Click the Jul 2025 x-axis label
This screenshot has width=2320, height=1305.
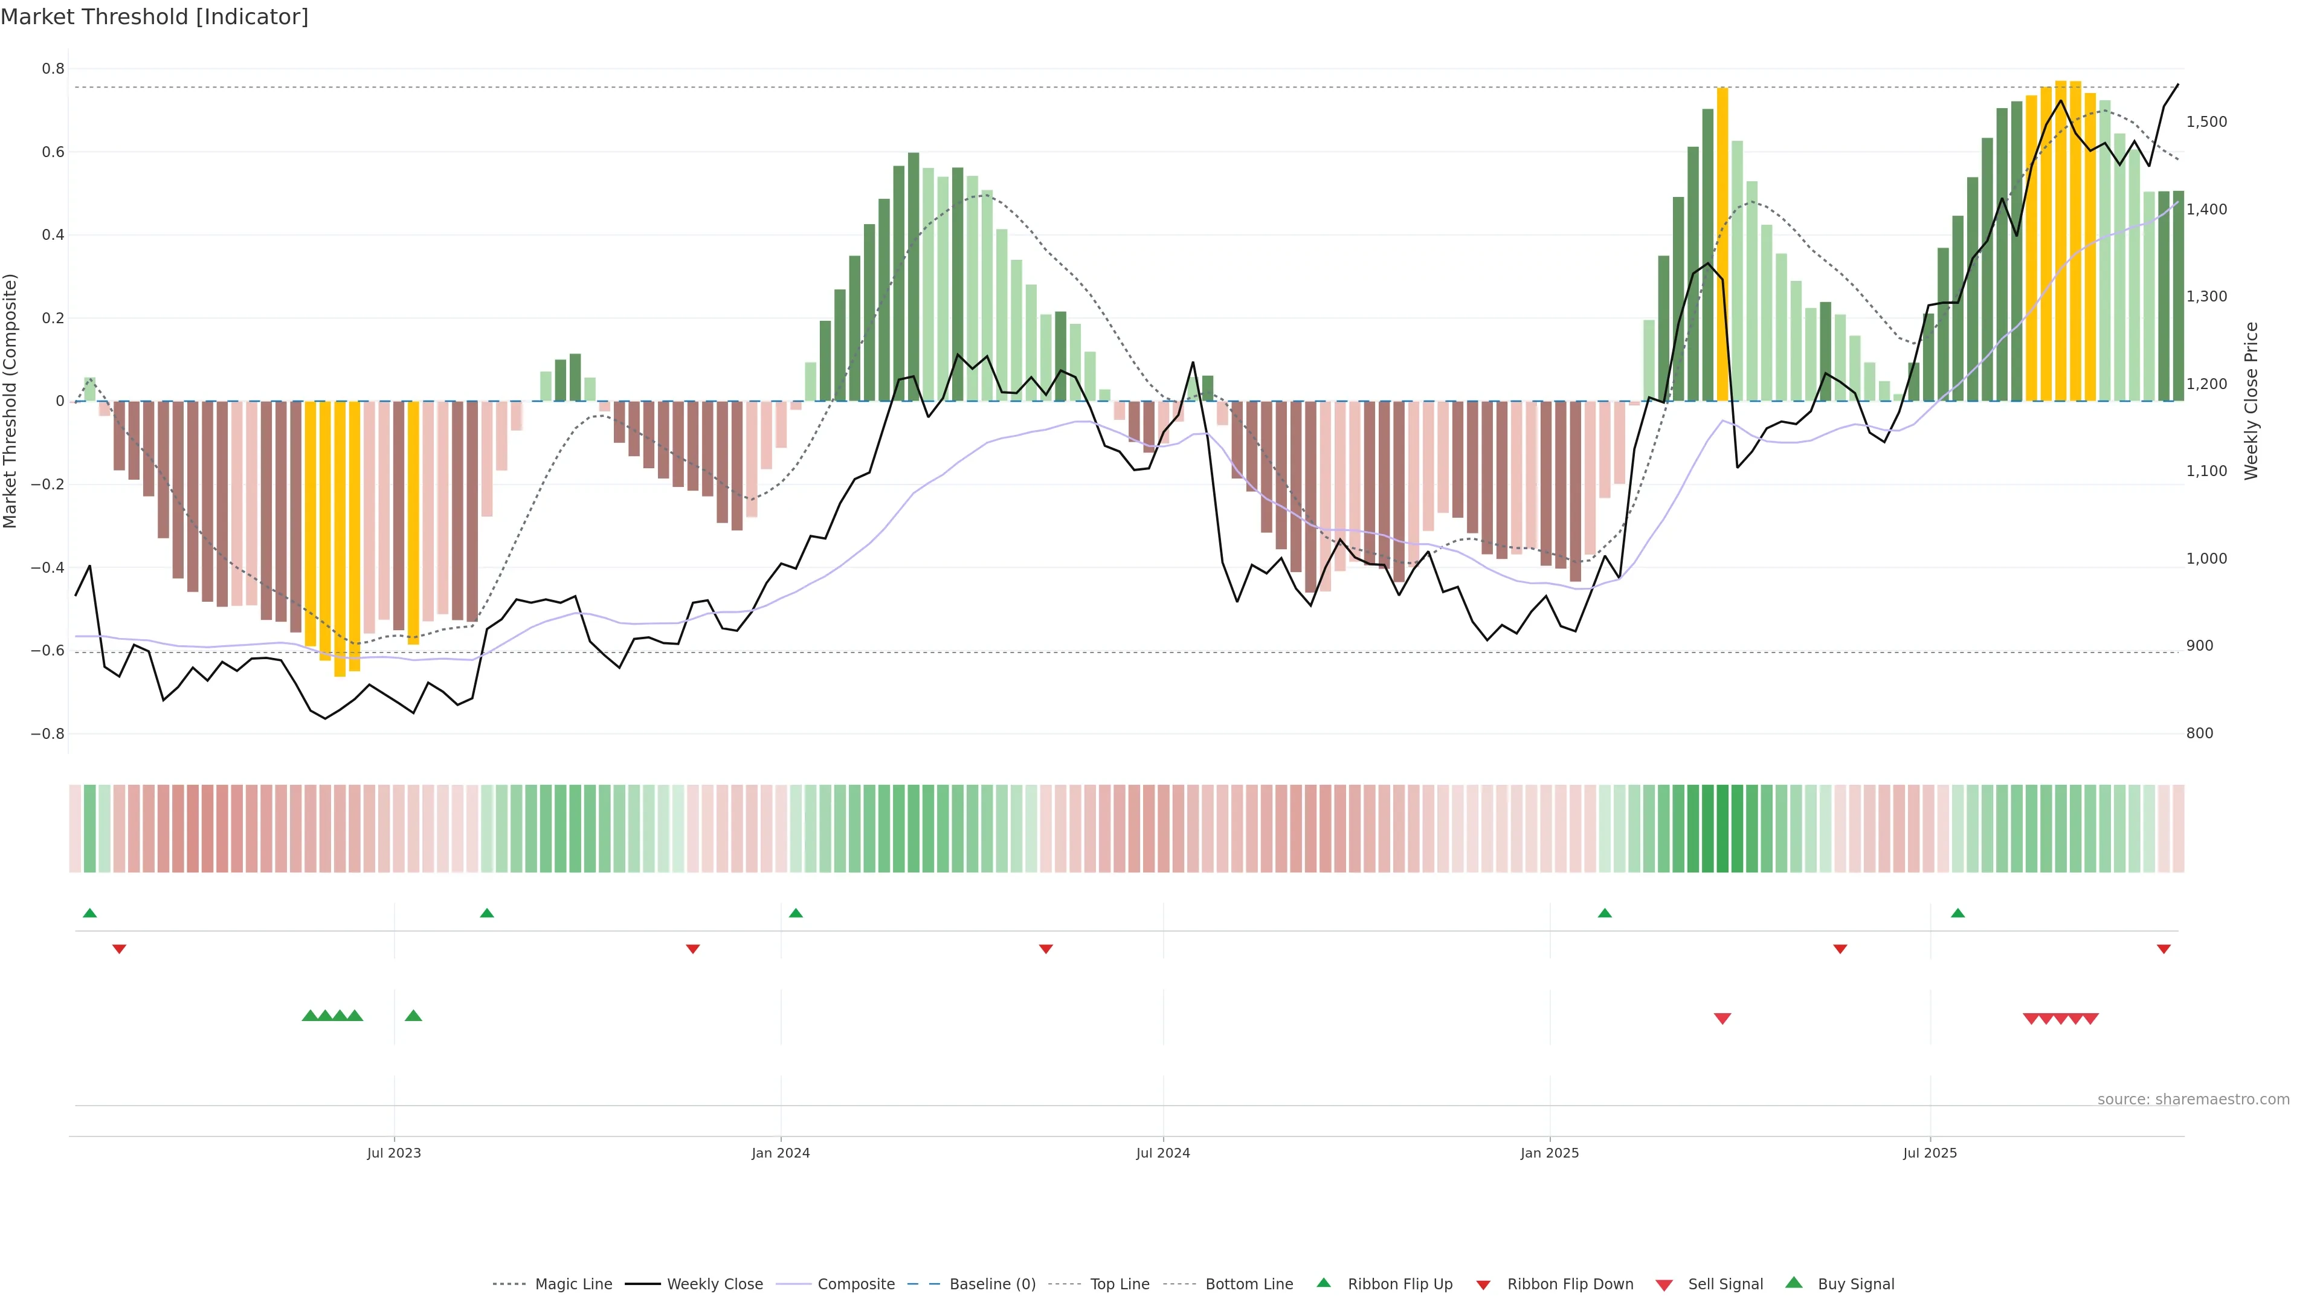(1930, 1153)
